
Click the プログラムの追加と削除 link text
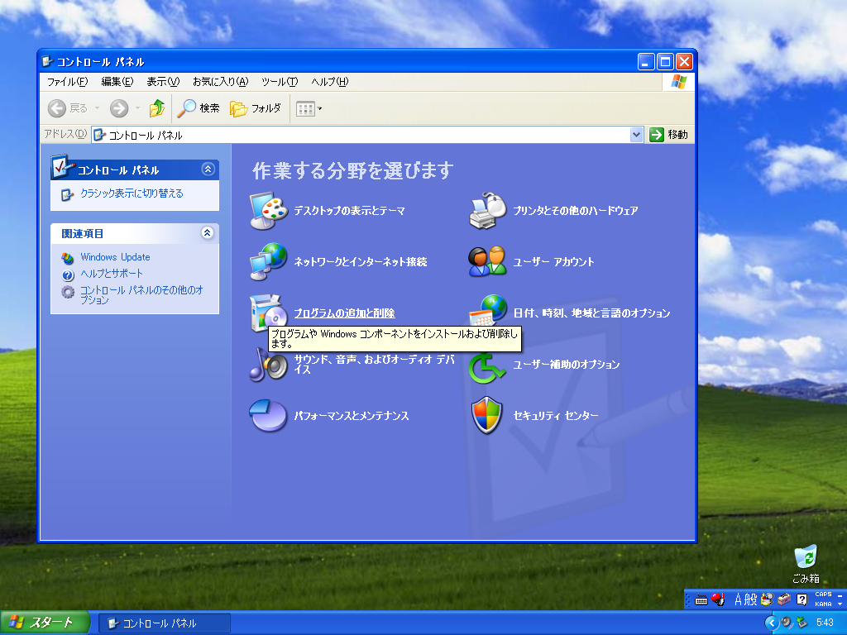click(345, 313)
